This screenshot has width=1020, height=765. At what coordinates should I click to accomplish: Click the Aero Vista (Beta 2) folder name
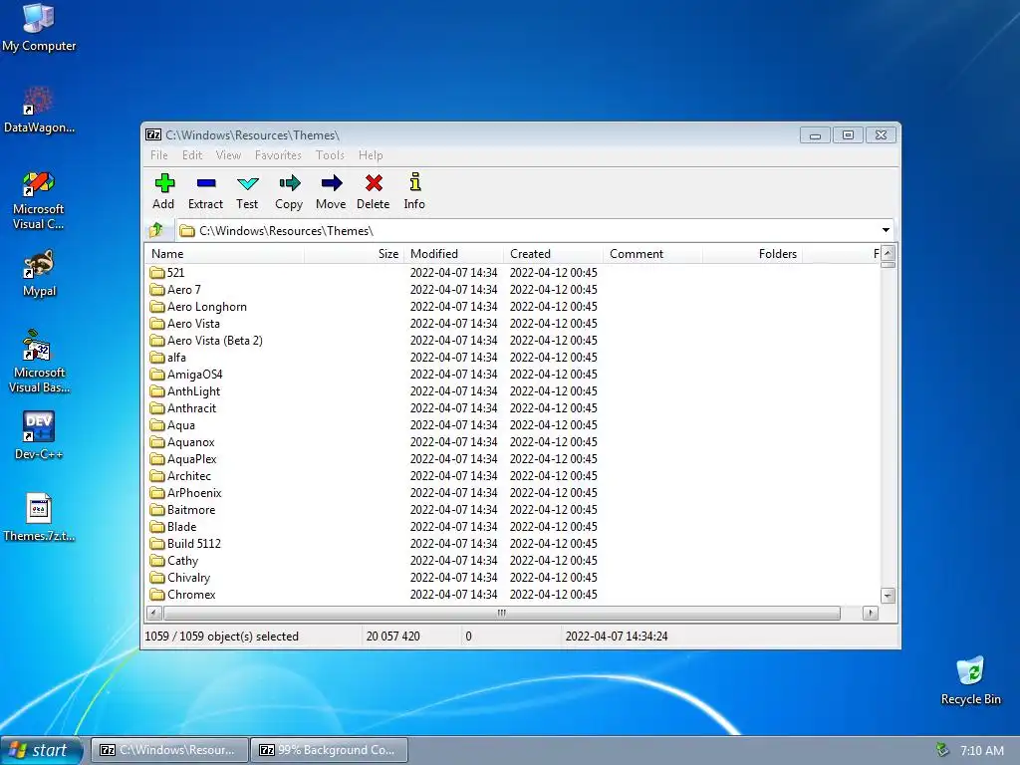pos(215,341)
